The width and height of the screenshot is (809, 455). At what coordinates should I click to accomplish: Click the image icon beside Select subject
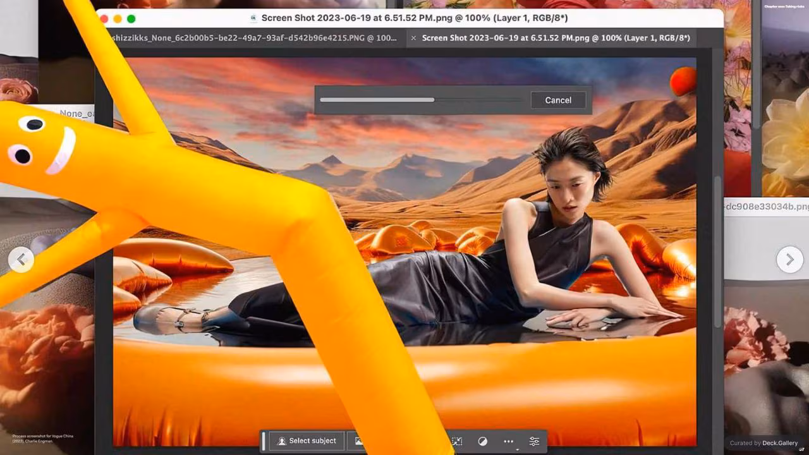pos(358,441)
